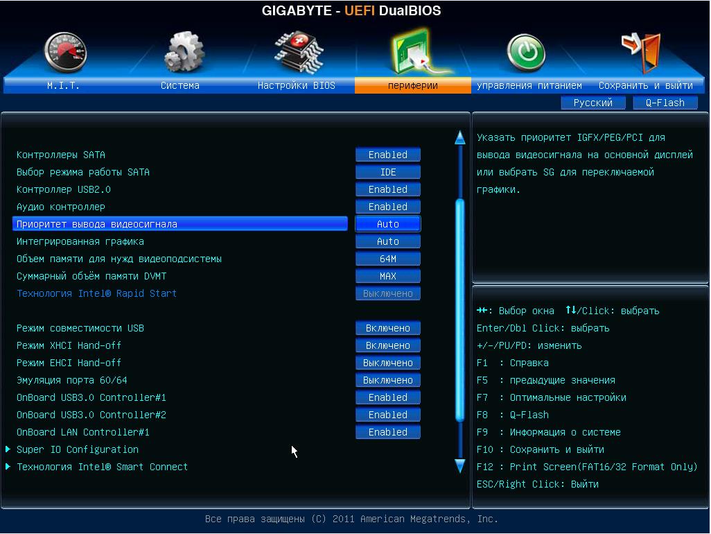Toggle OnBoard USB3.0 Controller#2 Enabled value
The height and width of the screenshot is (534, 711).
click(387, 415)
